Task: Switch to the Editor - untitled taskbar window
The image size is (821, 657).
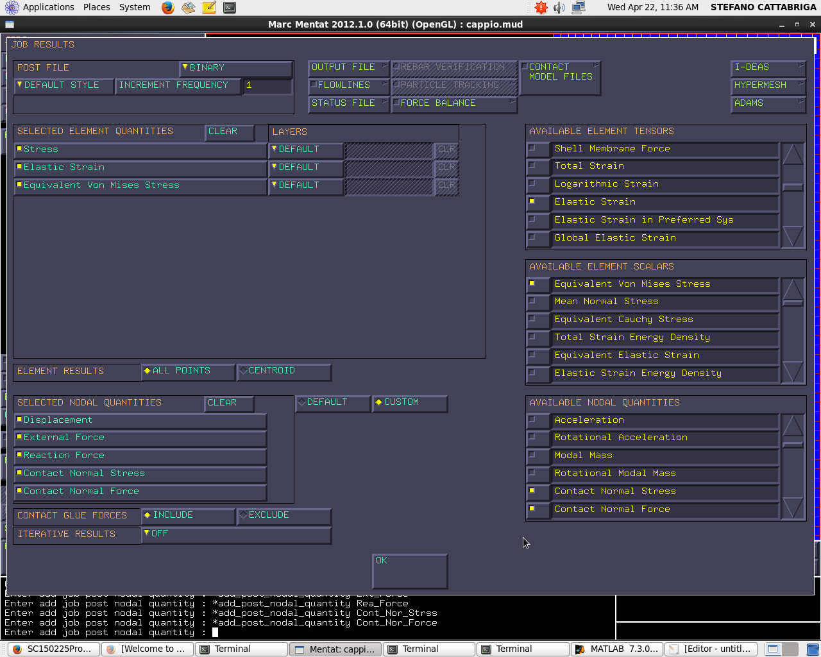Action: click(x=711, y=649)
